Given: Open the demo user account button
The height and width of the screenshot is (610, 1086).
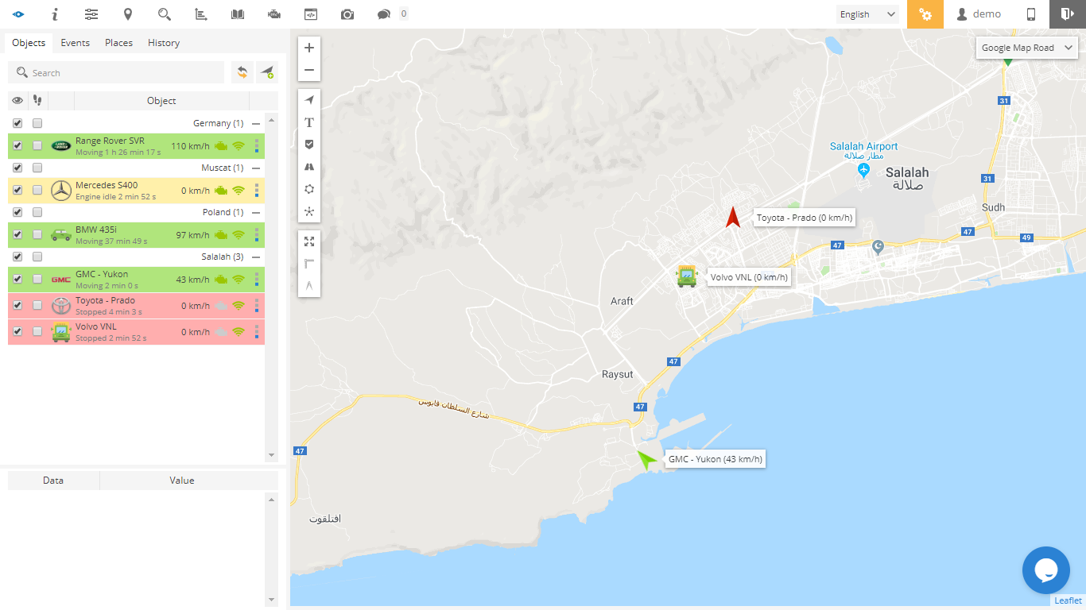Looking at the screenshot, I should (979, 14).
